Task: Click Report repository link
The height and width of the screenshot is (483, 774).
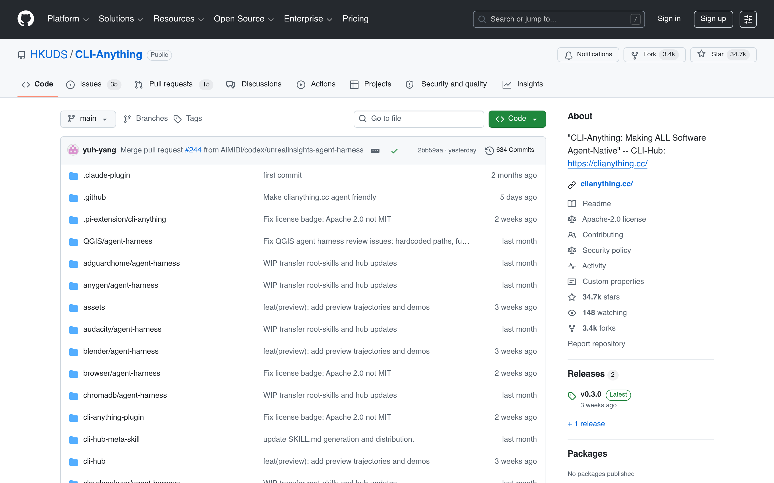Action: click(x=596, y=344)
